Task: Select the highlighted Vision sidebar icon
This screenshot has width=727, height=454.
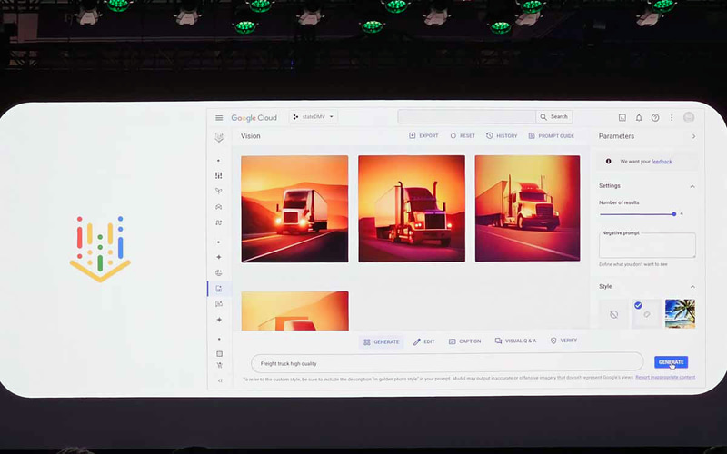Action: [219, 289]
